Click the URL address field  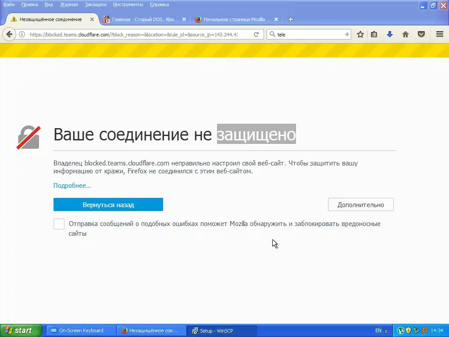(x=133, y=34)
